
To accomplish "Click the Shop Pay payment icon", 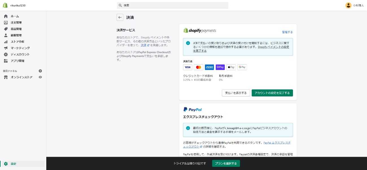I will click(x=220, y=67).
